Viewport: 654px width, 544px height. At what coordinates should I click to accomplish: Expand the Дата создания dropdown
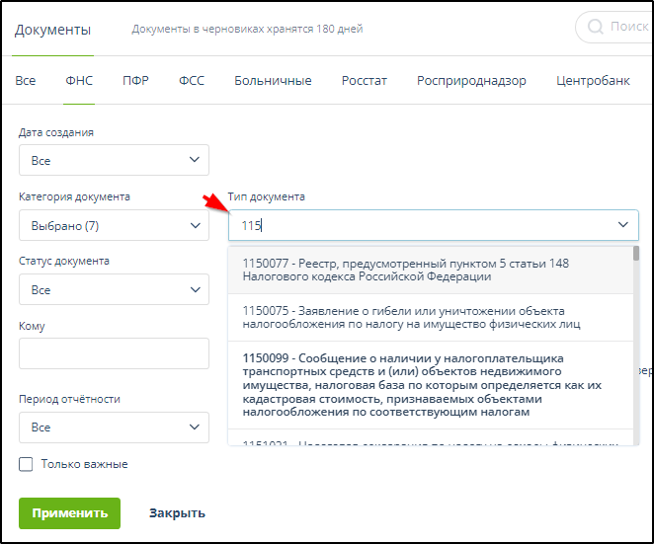point(114,160)
